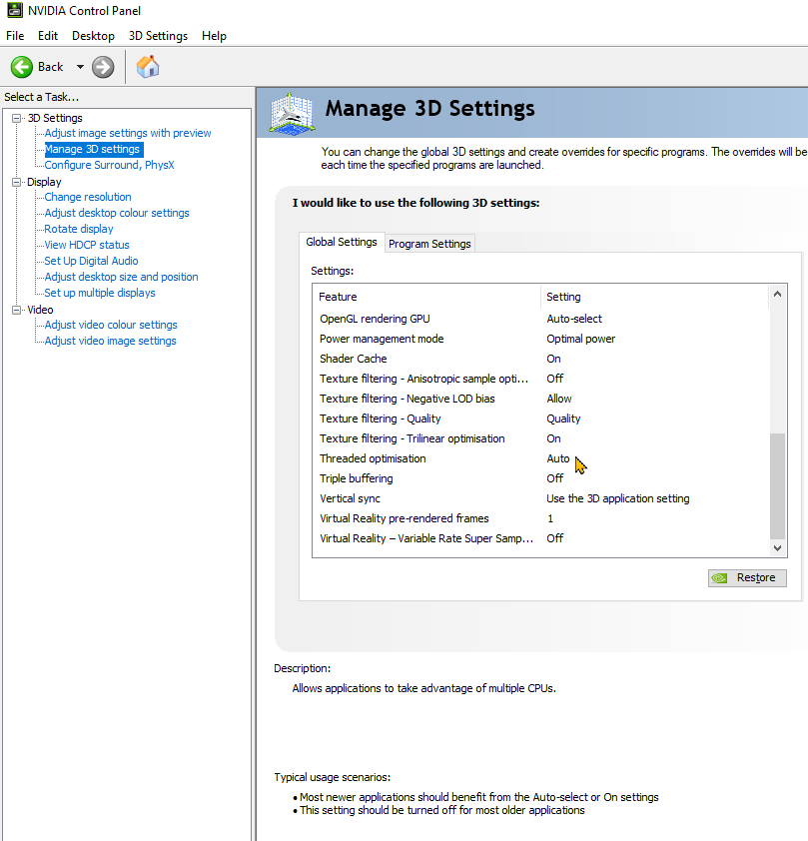Select the OpenGL rendering GPU row
The width and height of the screenshot is (808, 841).
tap(540, 319)
